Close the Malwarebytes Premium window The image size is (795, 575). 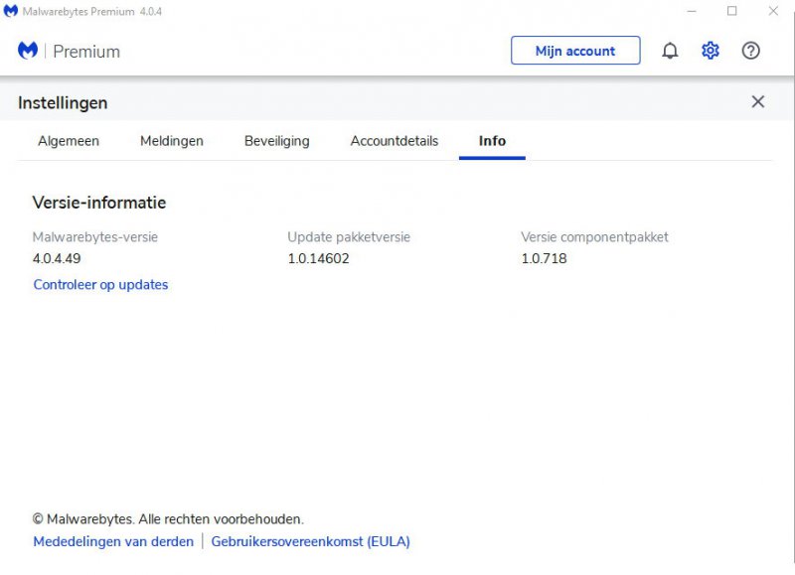pos(773,11)
